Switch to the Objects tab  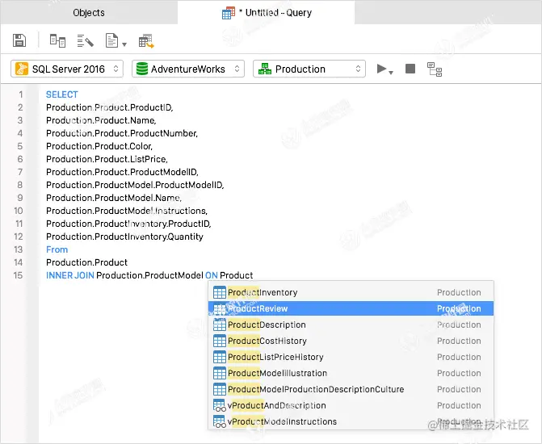(x=89, y=12)
